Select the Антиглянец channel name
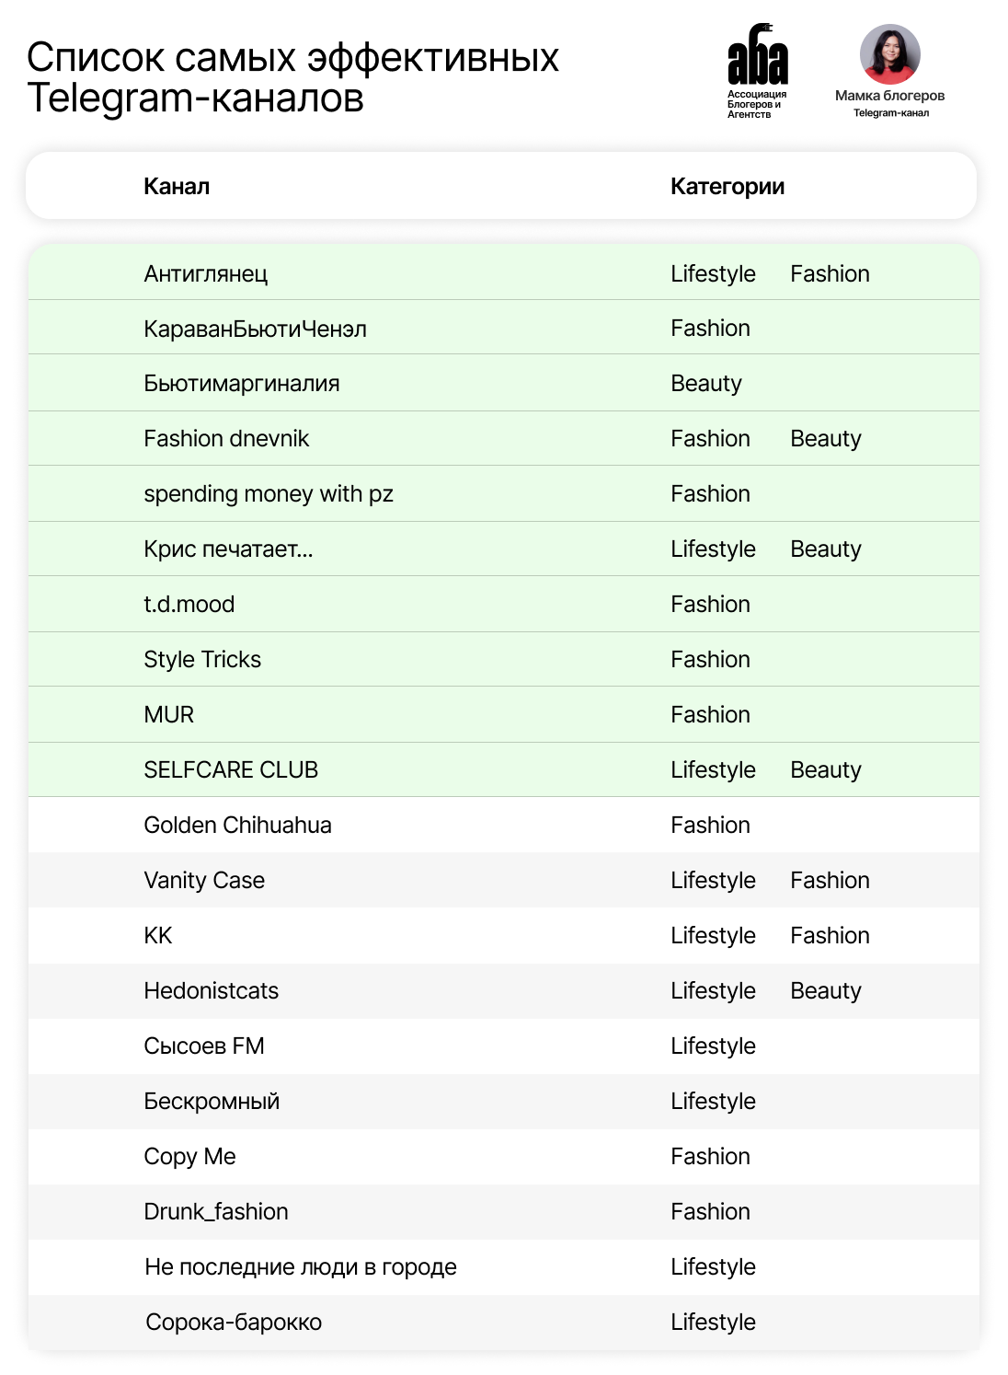1008x1375 pixels. point(206,274)
